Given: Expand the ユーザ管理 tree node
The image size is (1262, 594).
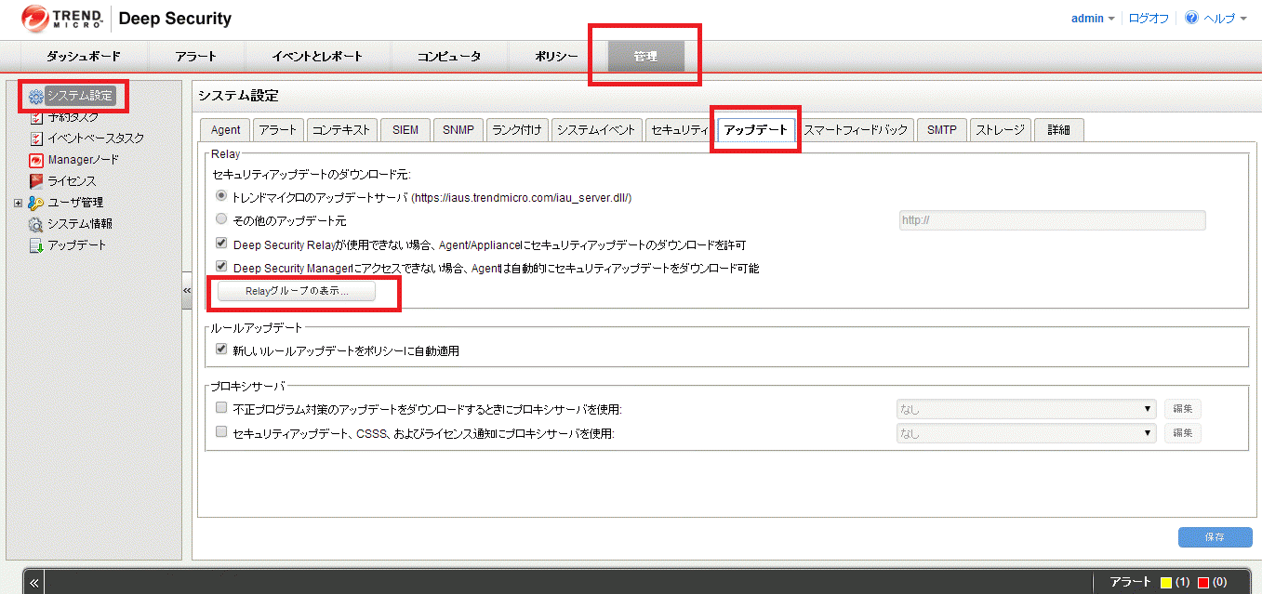Looking at the screenshot, I should point(19,203).
